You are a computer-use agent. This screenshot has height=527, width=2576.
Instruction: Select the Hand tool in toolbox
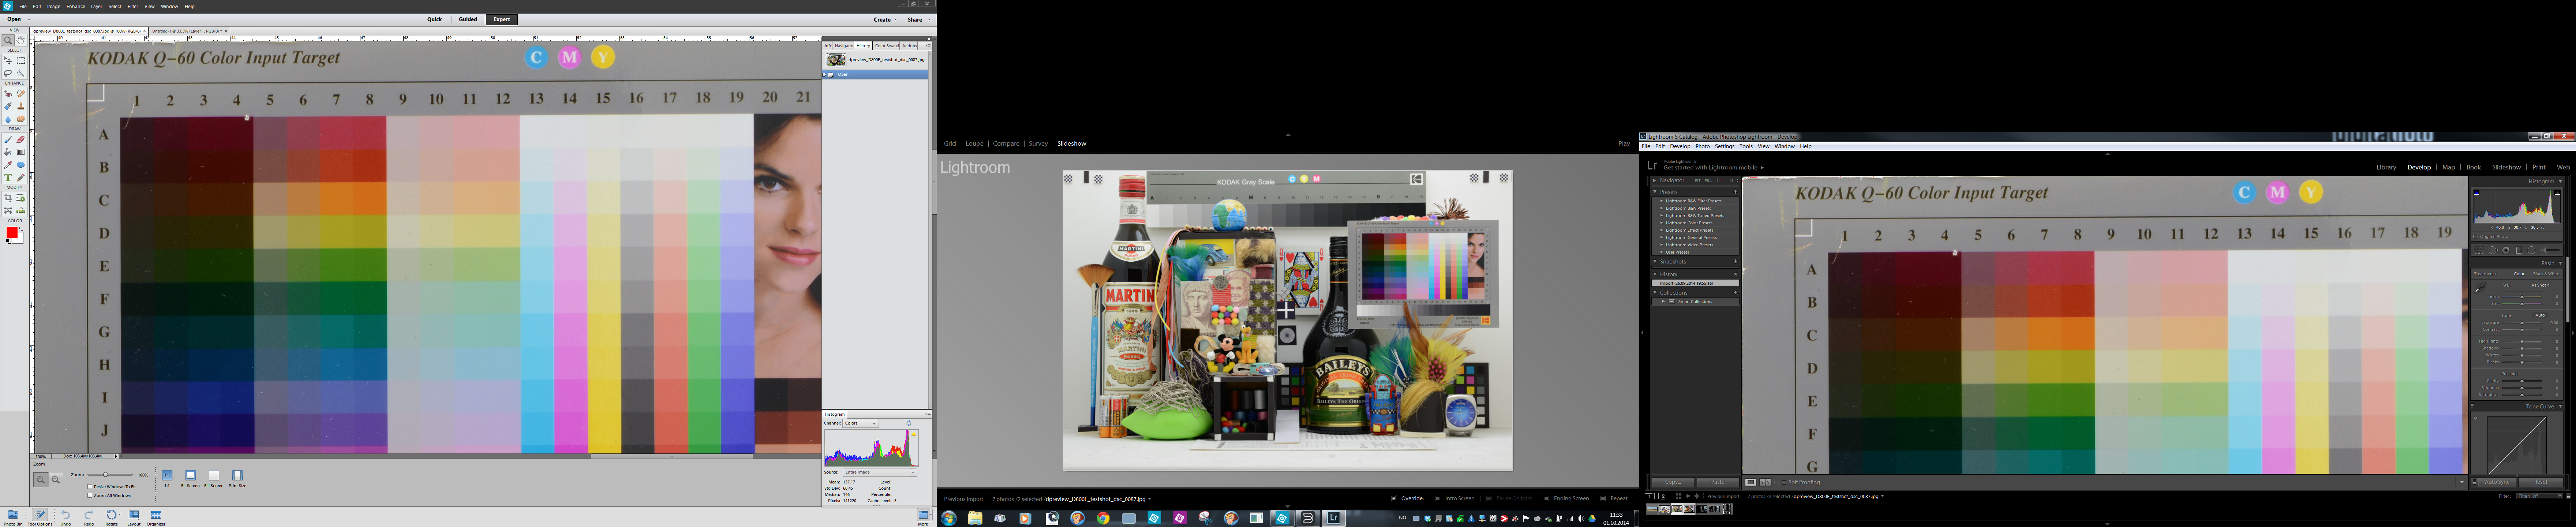20,40
